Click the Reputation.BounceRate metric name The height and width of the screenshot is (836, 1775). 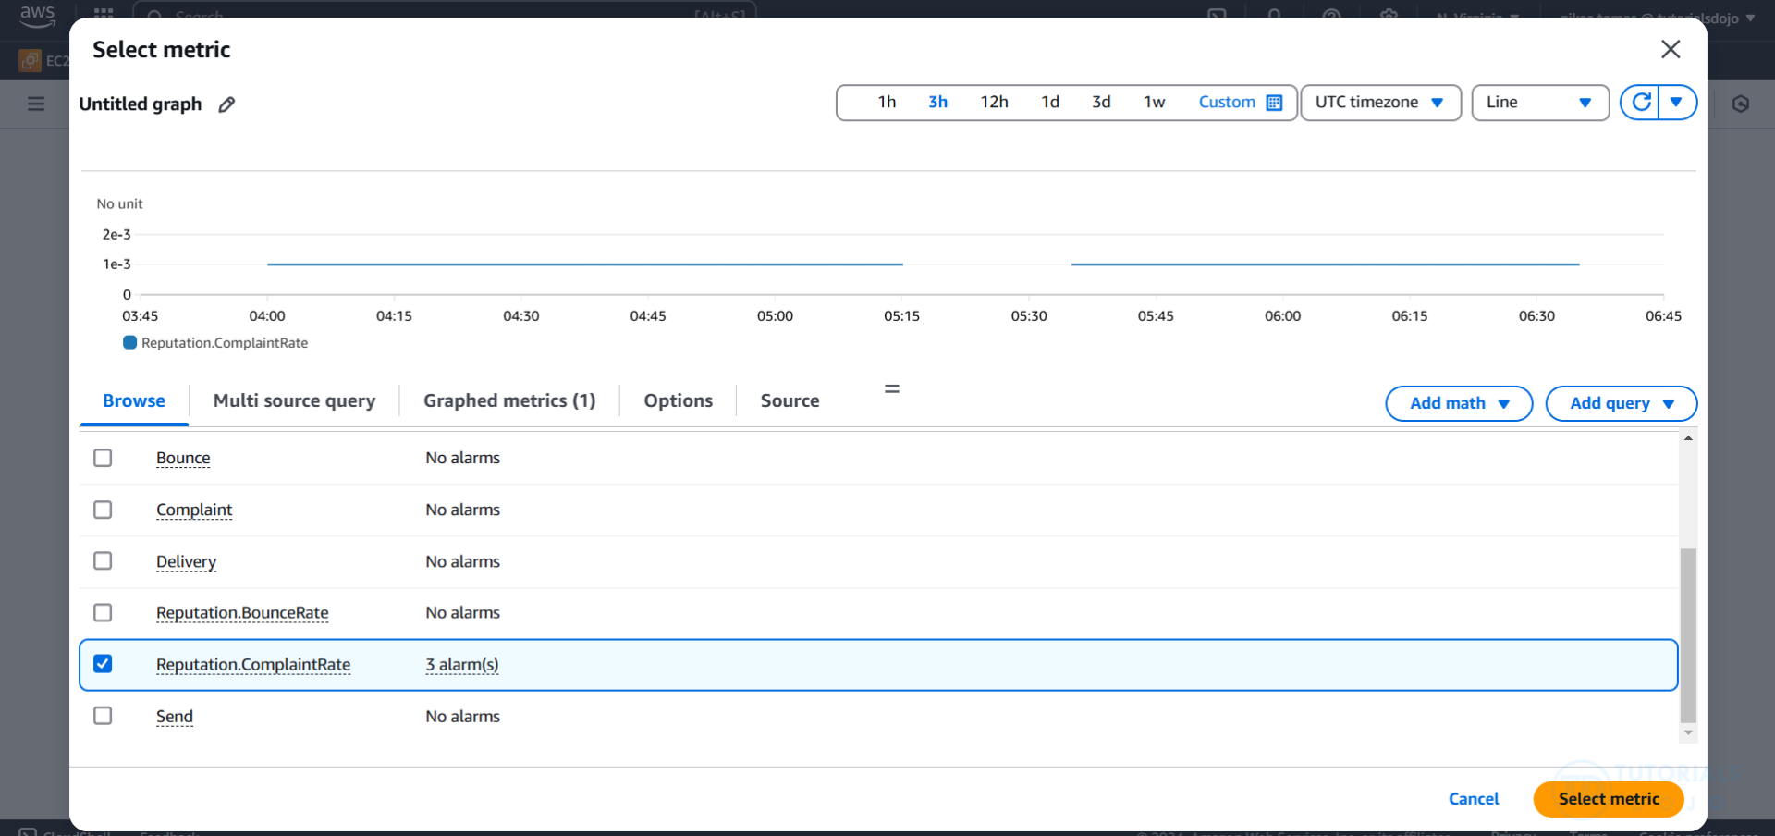(242, 612)
